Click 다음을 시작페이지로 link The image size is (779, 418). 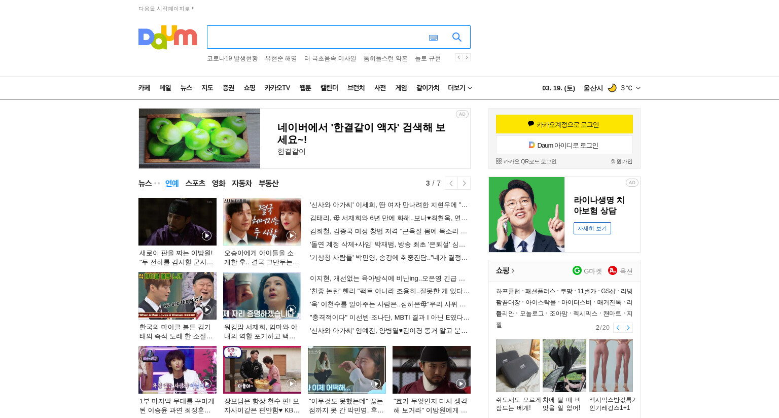click(x=166, y=9)
